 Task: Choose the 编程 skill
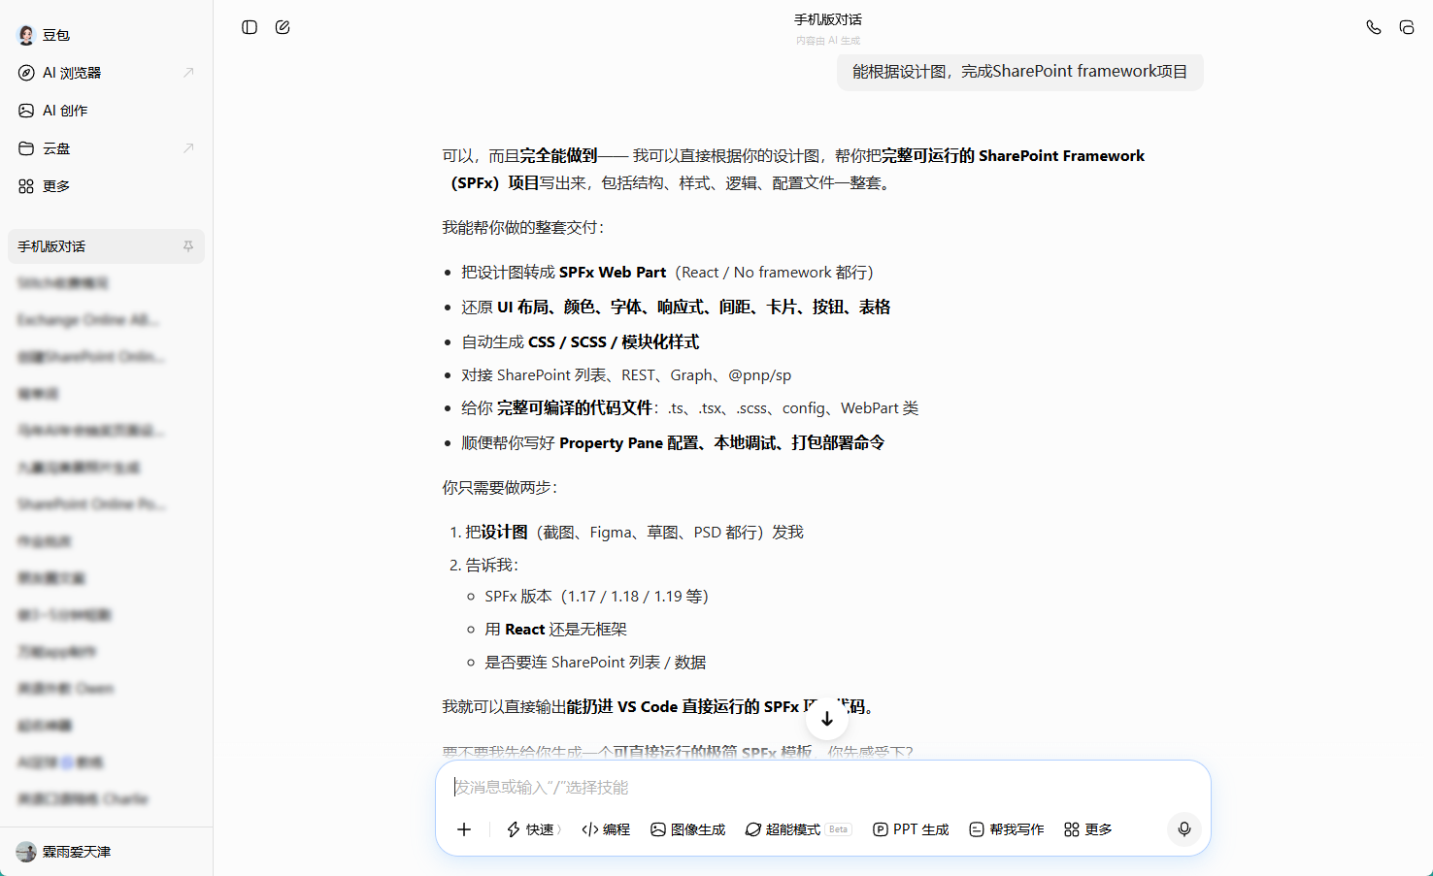coord(606,829)
